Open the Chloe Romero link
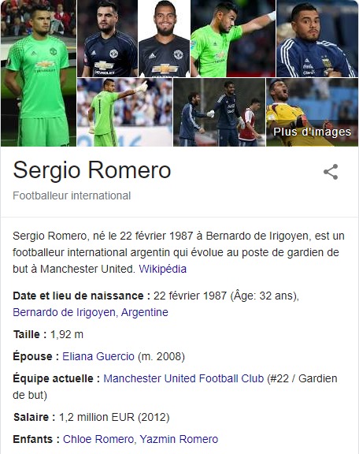 (98, 439)
